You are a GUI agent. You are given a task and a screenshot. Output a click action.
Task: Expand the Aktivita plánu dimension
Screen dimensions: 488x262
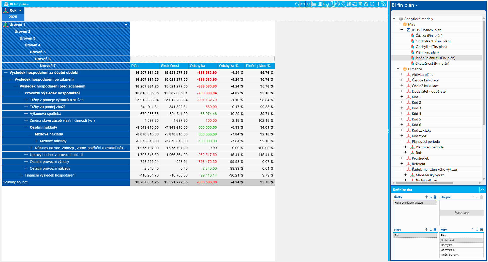402,74
